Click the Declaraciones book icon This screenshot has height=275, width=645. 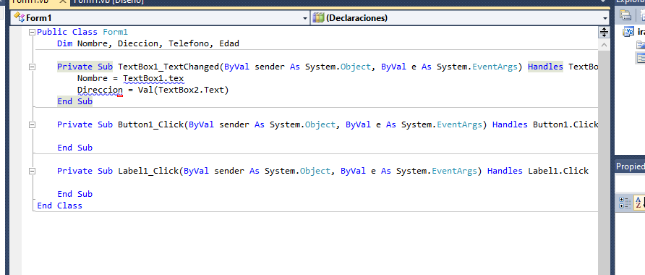(x=318, y=17)
